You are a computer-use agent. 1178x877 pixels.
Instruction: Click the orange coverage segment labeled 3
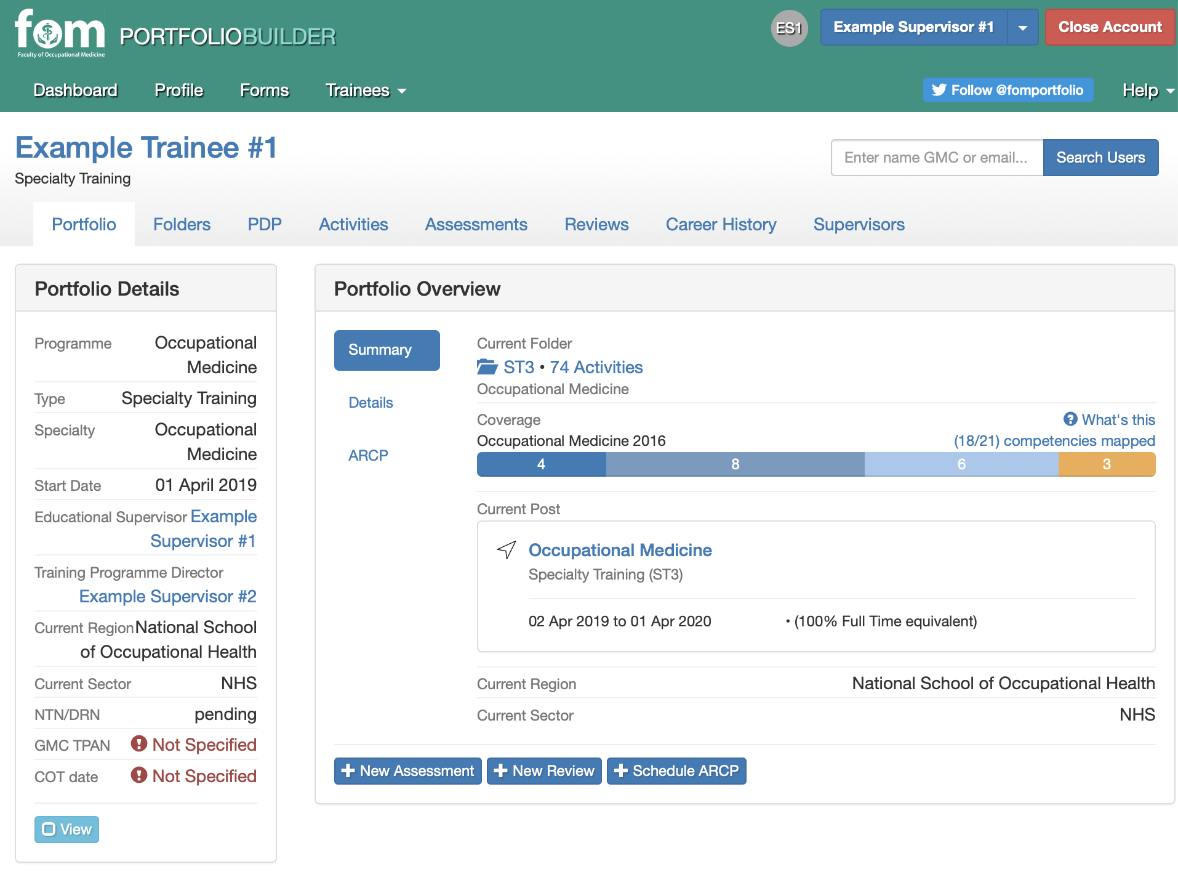pos(1107,464)
